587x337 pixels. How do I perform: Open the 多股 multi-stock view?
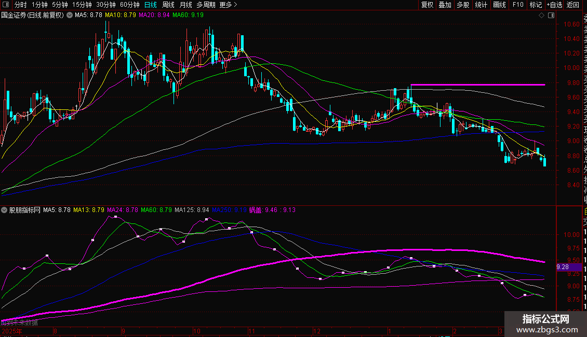pos(463,5)
